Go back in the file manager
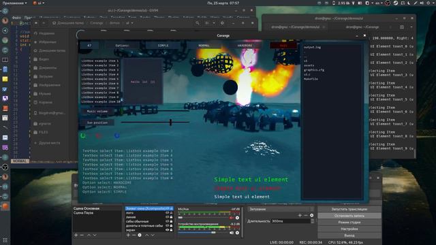This screenshot has width=436, height=245. tap(36, 23)
